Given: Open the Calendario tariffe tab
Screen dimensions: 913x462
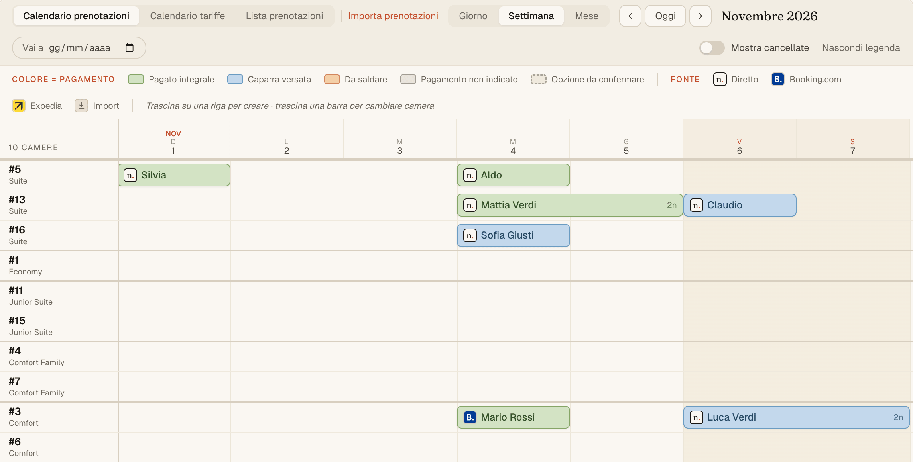Looking at the screenshot, I should pos(187,16).
